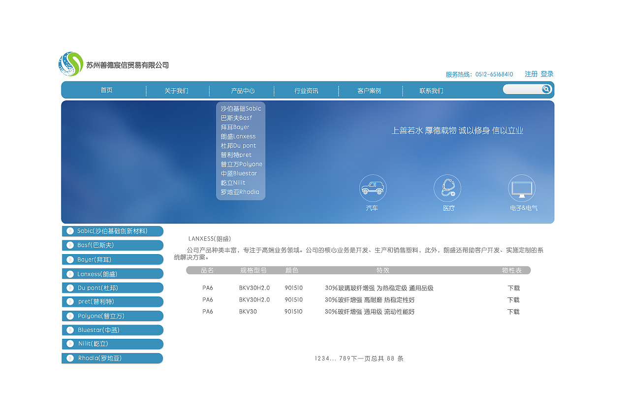The height and width of the screenshot is (394, 630).
Task: Choose 朗盛Lanxess in the dropdown menu
Action: coord(238,136)
